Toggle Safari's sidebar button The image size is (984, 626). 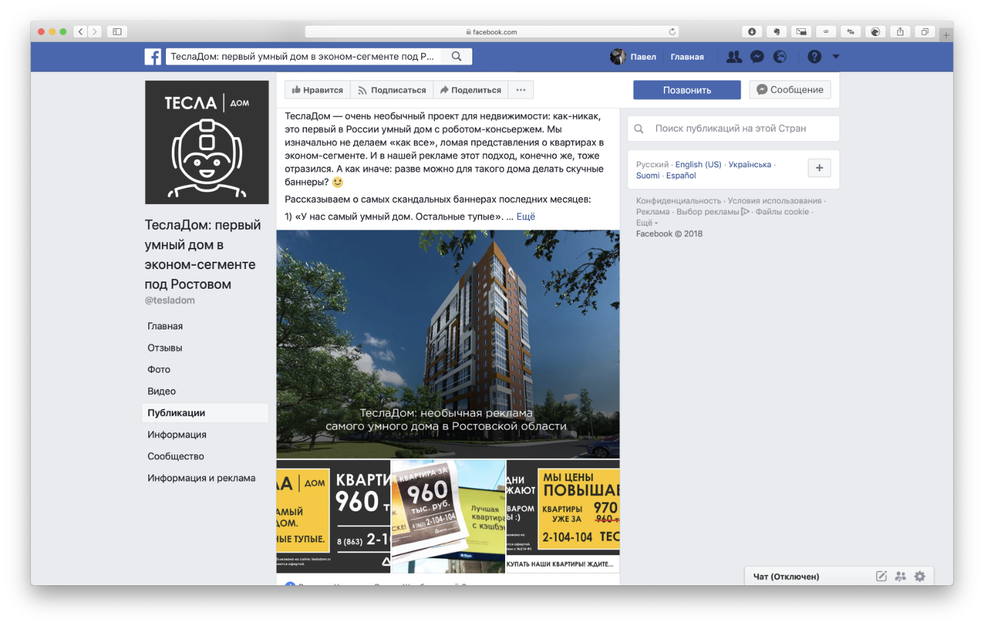coord(117,31)
